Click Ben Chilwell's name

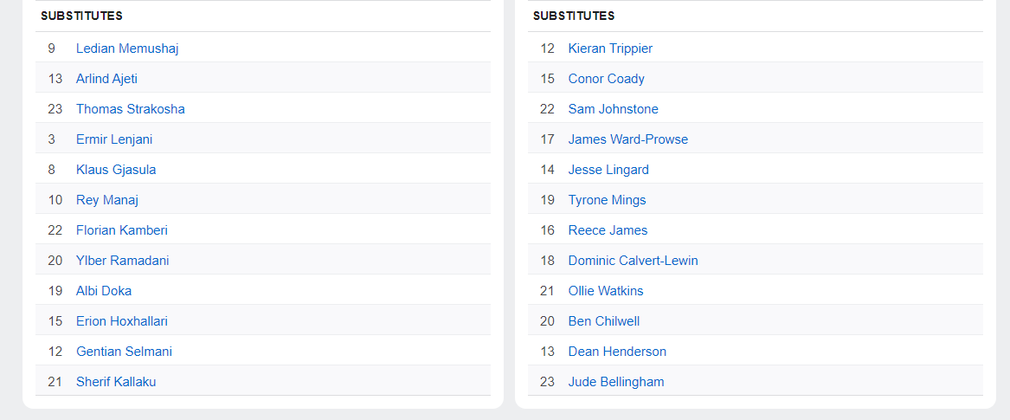(x=603, y=321)
